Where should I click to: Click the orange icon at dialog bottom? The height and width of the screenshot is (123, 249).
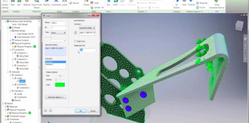[51, 110]
